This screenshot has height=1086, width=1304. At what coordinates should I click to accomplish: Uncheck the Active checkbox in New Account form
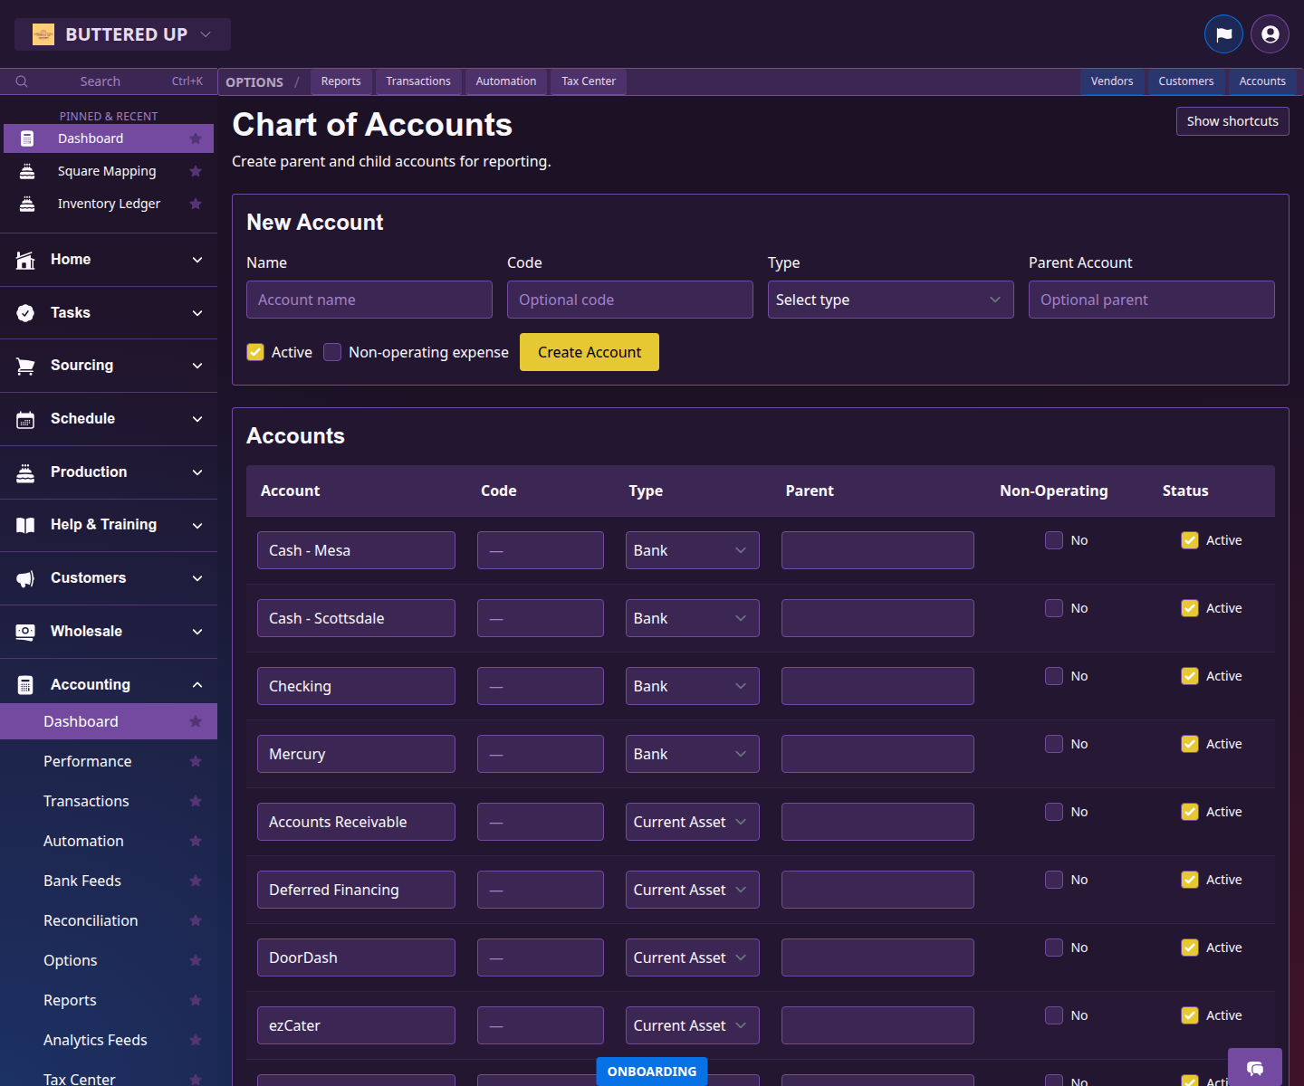click(x=255, y=352)
